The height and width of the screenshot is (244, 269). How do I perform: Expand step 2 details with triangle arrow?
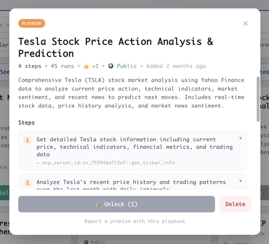(x=241, y=181)
